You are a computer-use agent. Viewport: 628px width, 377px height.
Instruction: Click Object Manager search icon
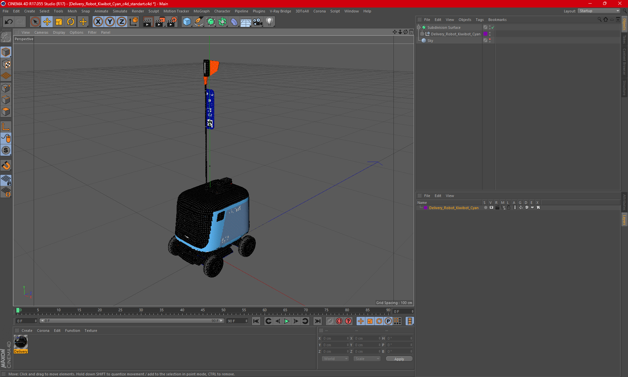click(x=599, y=20)
